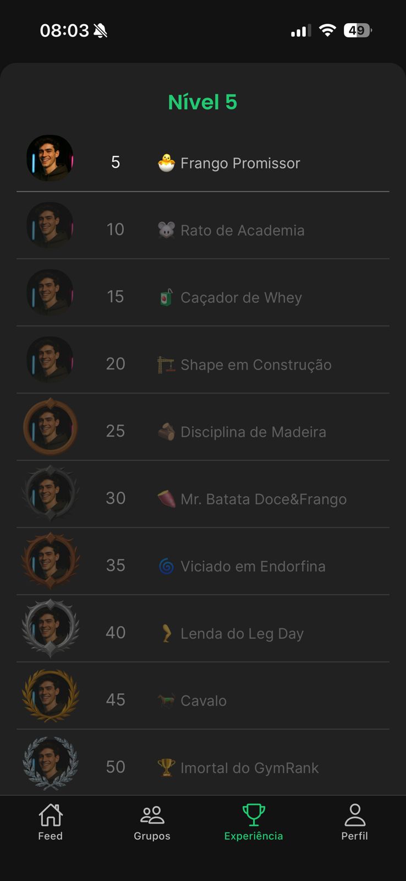Image resolution: width=406 pixels, height=881 pixels.
Task: Tap the whey drink icon for level 15
Action: (x=166, y=297)
